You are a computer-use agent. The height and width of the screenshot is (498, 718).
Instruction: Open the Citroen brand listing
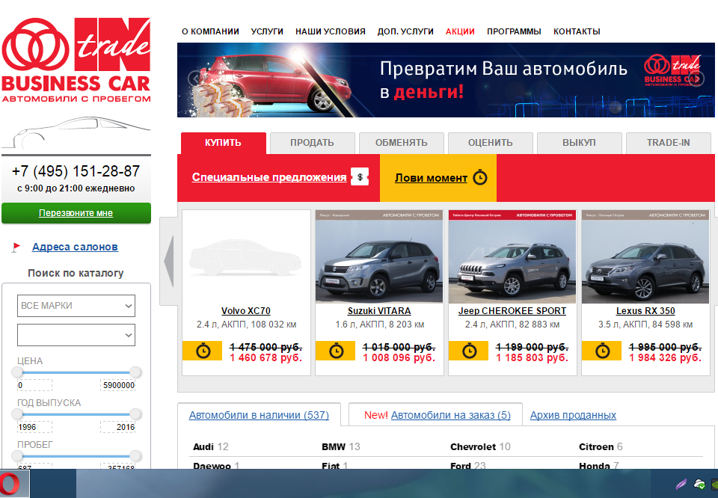pos(596,446)
